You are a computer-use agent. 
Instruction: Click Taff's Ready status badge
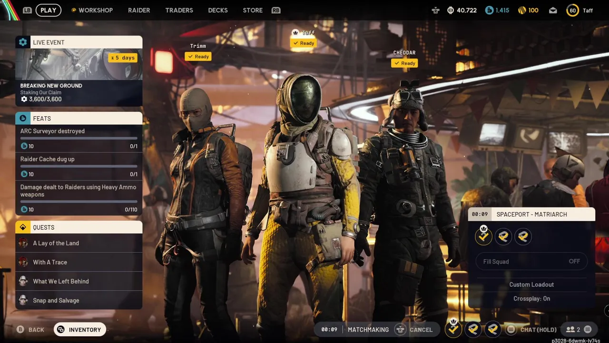pos(304,43)
